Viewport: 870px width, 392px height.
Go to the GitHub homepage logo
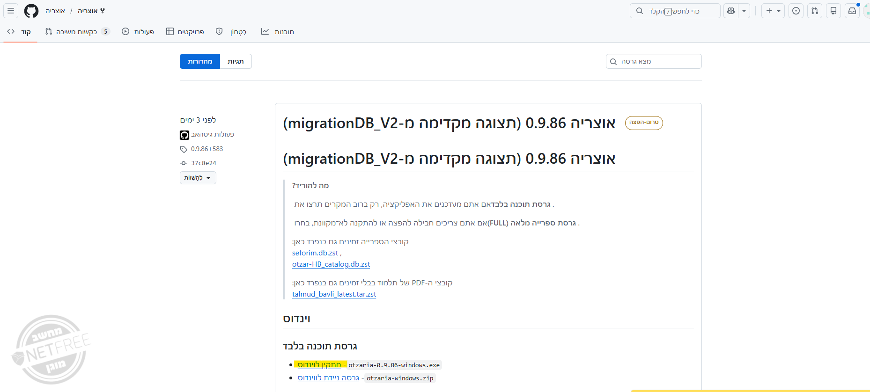point(31,11)
